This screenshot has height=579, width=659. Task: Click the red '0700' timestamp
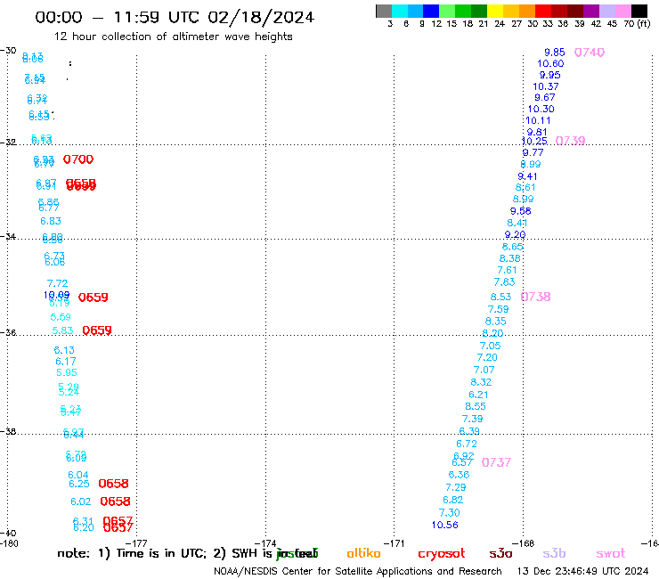(78, 159)
